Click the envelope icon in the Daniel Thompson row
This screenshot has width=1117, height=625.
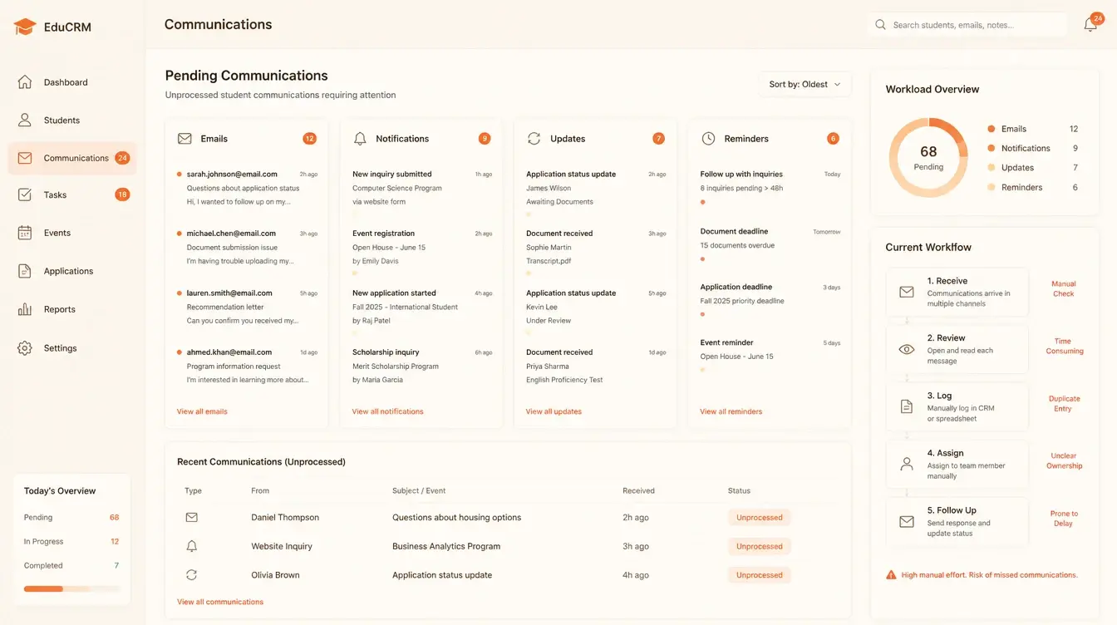point(191,517)
